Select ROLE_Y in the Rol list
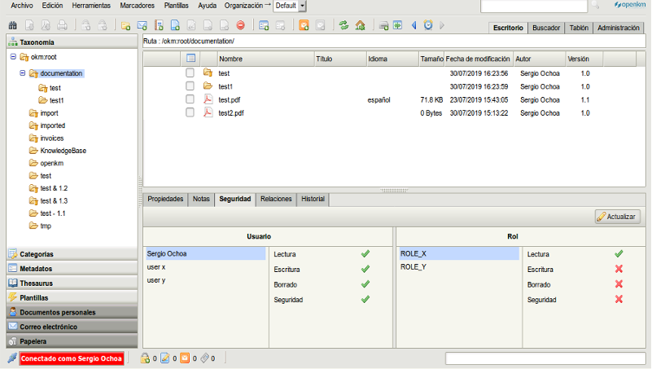 point(414,266)
